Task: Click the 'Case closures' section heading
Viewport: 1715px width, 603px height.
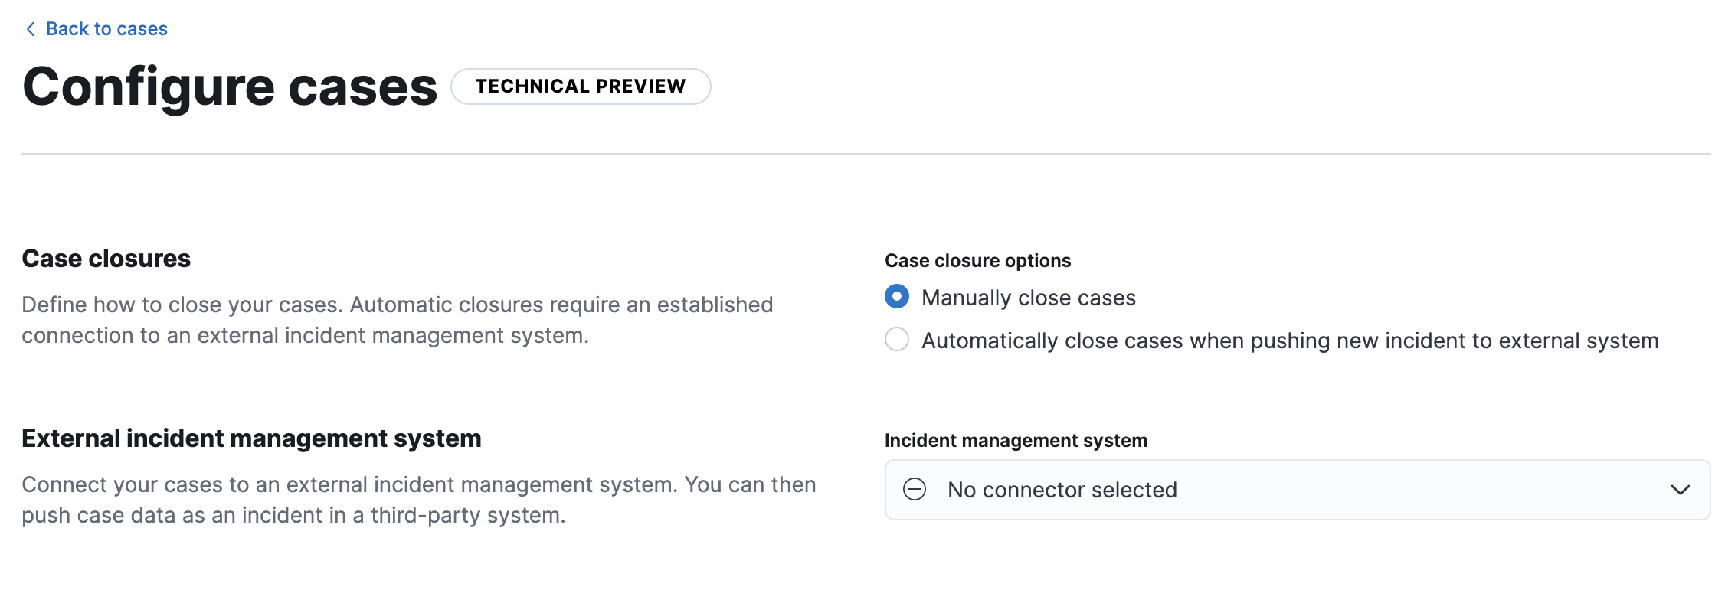Action: pyautogui.click(x=106, y=259)
